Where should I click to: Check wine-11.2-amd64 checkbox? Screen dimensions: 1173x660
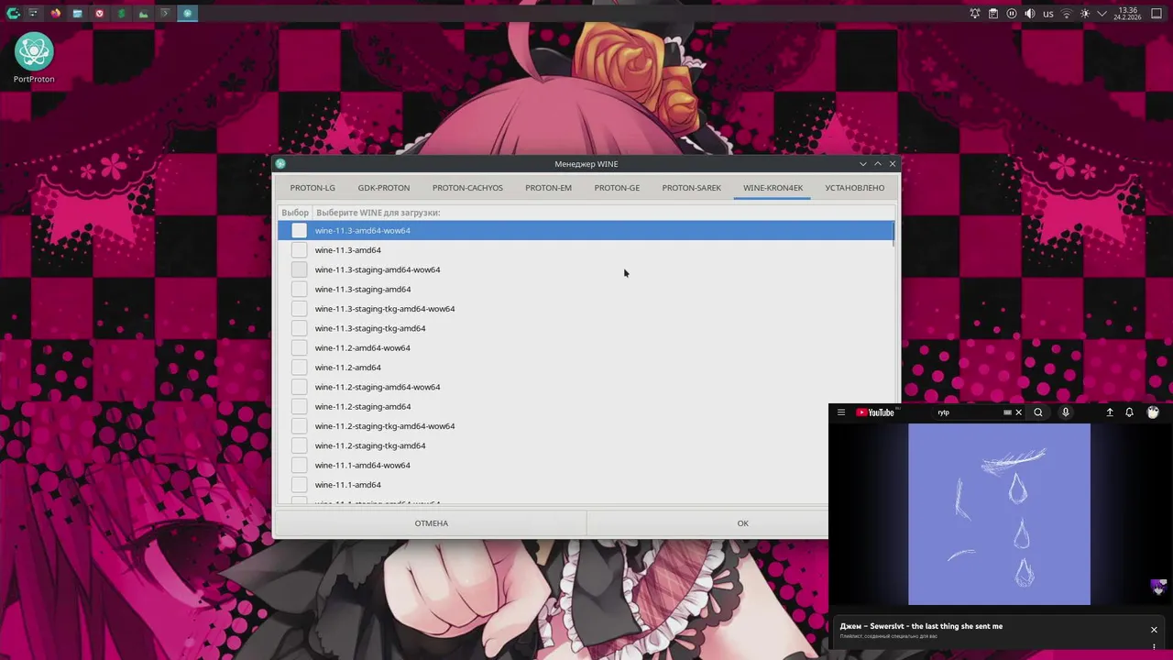(x=299, y=368)
